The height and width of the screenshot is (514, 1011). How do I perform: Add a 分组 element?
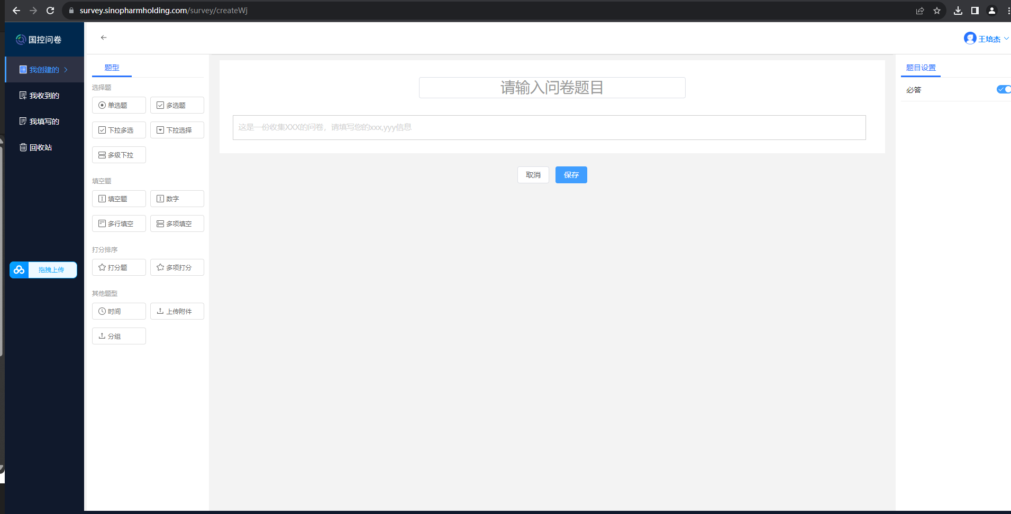119,336
